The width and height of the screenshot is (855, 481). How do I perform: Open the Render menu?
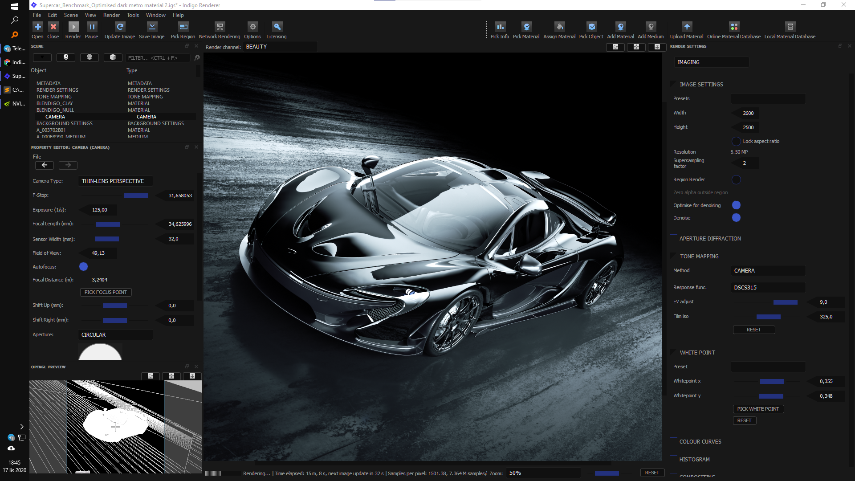[111, 15]
